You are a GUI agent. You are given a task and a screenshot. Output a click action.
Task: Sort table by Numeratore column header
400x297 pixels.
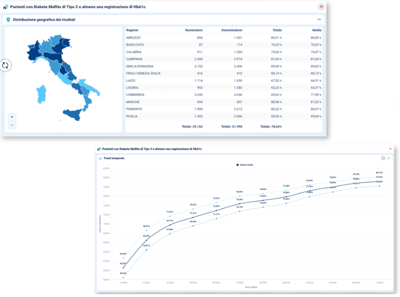pyautogui.click(x=194, y=30)
